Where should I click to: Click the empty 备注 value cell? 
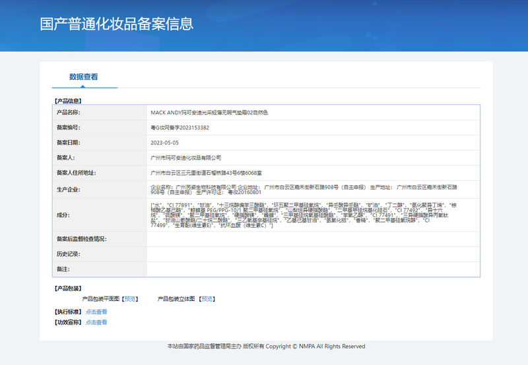click(313, 269)
